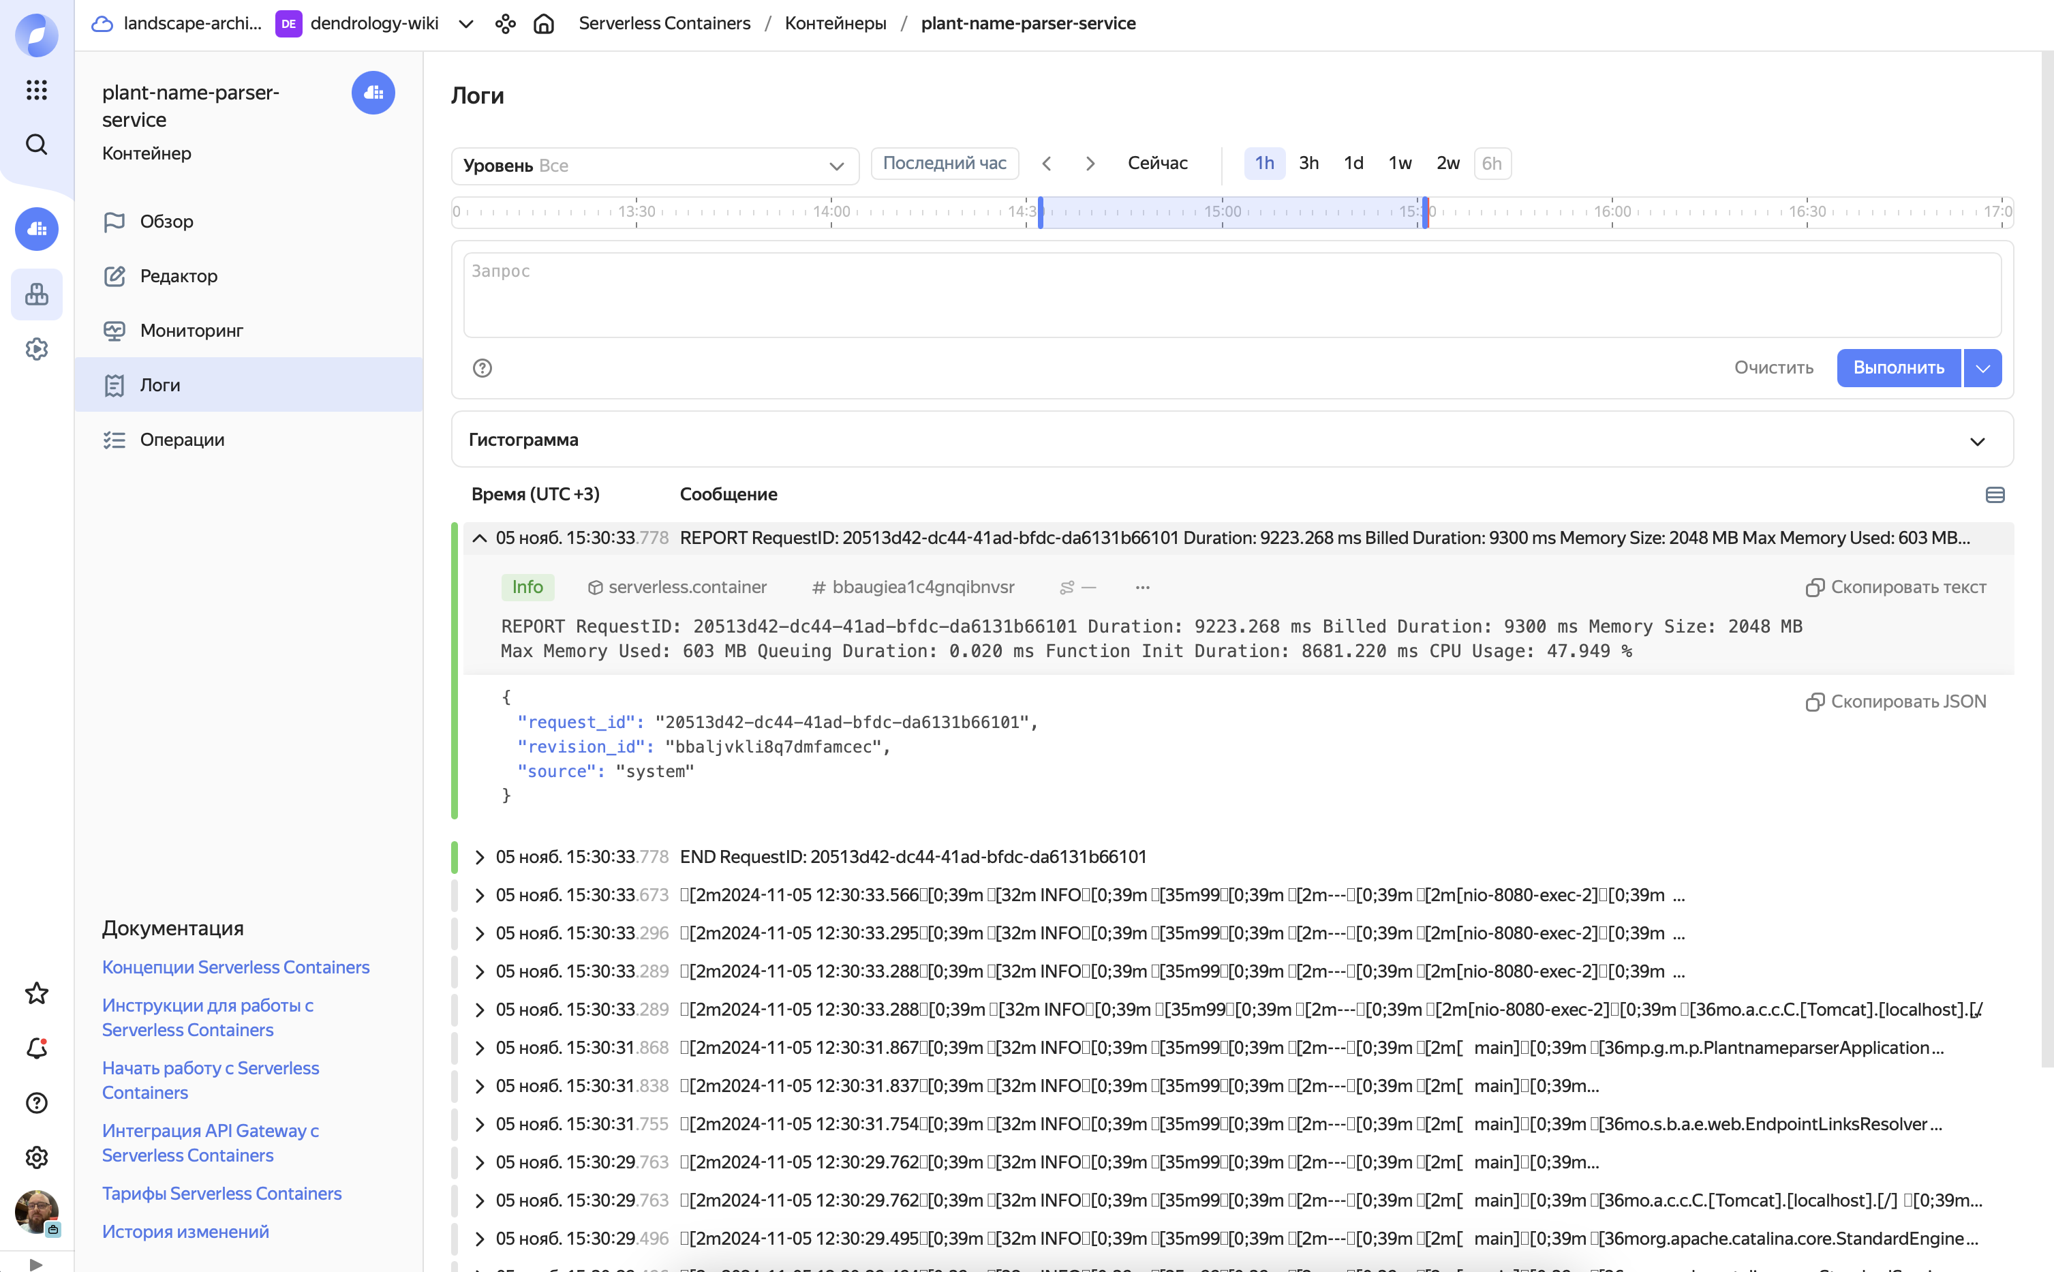Open История изменений link

[x=185, y=1232]
